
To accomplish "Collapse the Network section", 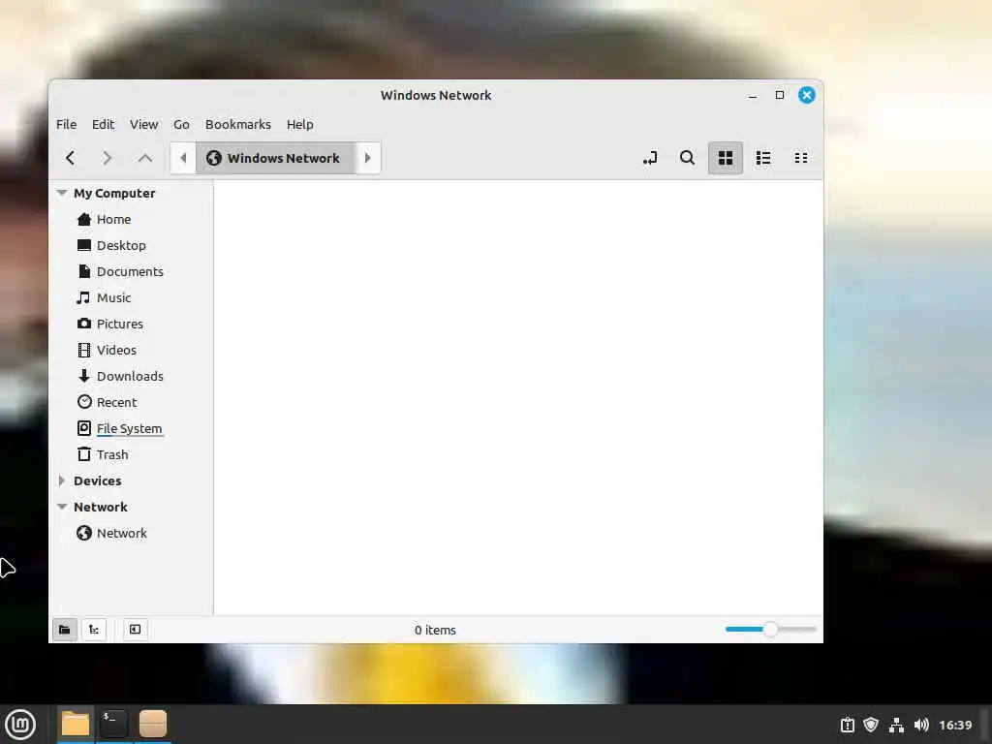I will click(x=62, y=507).
